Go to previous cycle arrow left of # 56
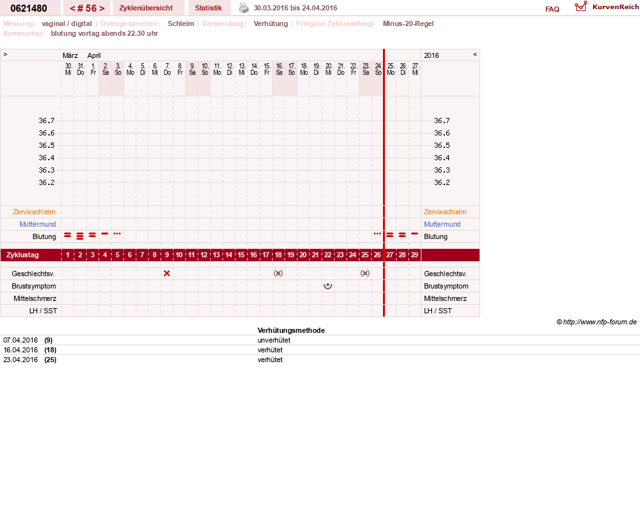This screenshot has width=640, height=525. [72, 8]
